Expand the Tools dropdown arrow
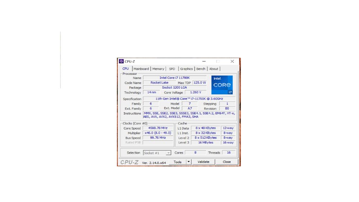The width and height of the screenshot is (359, 202). tap(189, 162)
